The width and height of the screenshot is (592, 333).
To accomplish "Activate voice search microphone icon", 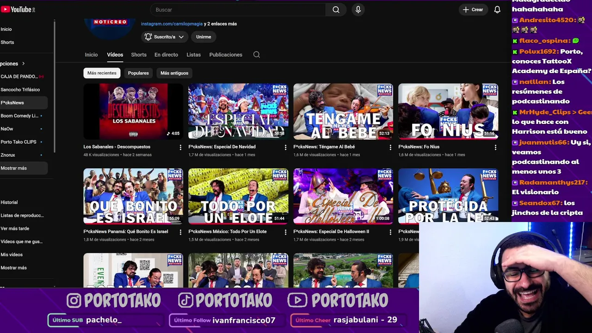I will point(358,10).
